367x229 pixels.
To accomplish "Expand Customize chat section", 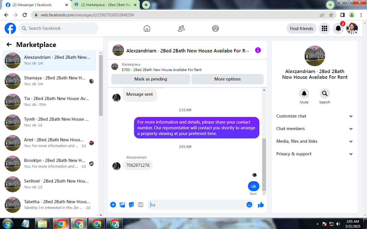I will pyautogui.click(x=315, y=116).
